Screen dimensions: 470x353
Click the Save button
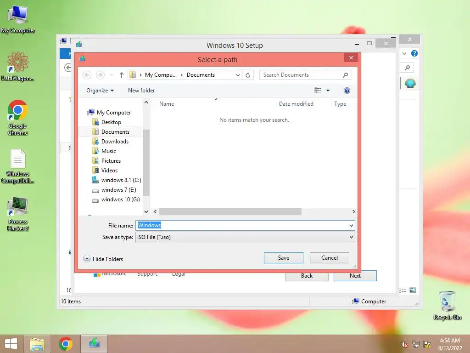284,258
